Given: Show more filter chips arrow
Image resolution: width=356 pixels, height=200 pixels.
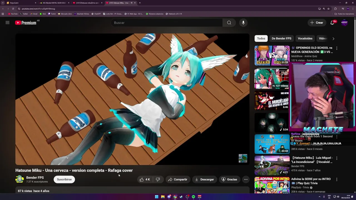Looking at the screenshot, I should (x=333, y=39).
